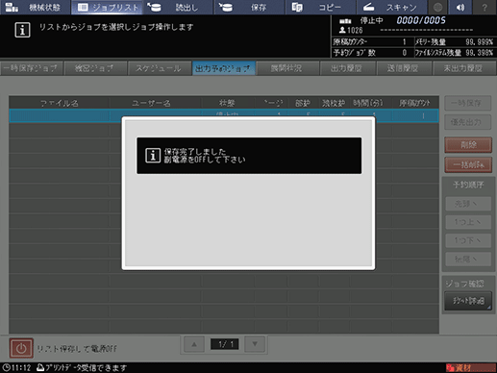Click the 削除 delete button
The width and height of the screenshot is (497, 373).
pyautogui.click(x=468, y=145)
